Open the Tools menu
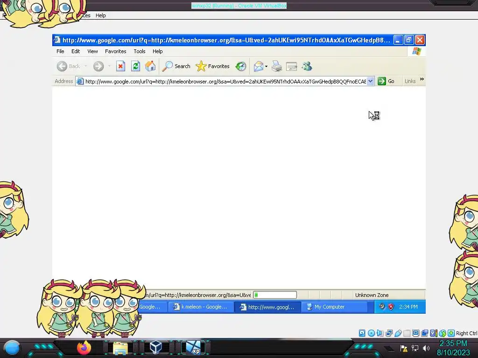This screenshot has width=478, height=358. coord(139,51)
